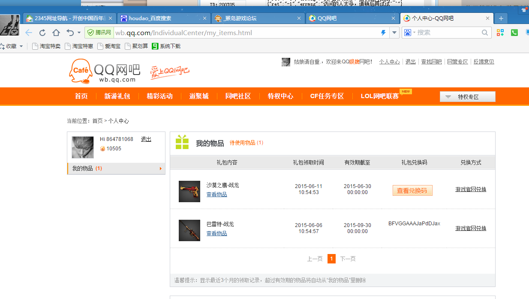Open 同吧社区 in navigation bar
This screenshot has width=529, height=299.
point(238,96)
